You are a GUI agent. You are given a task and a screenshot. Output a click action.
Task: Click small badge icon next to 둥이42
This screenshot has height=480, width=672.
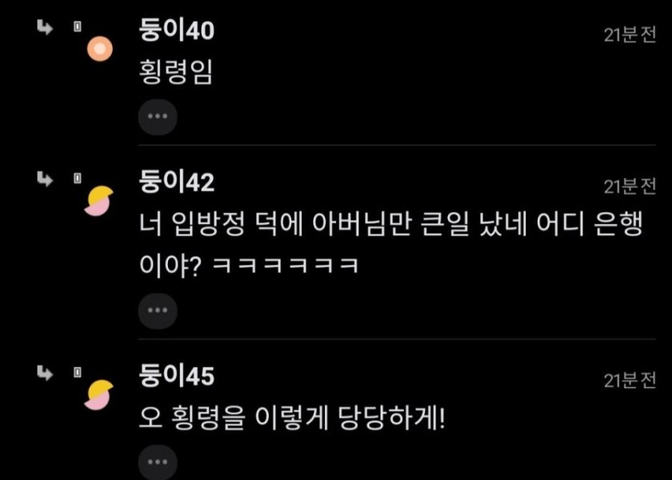coord(77,178)
